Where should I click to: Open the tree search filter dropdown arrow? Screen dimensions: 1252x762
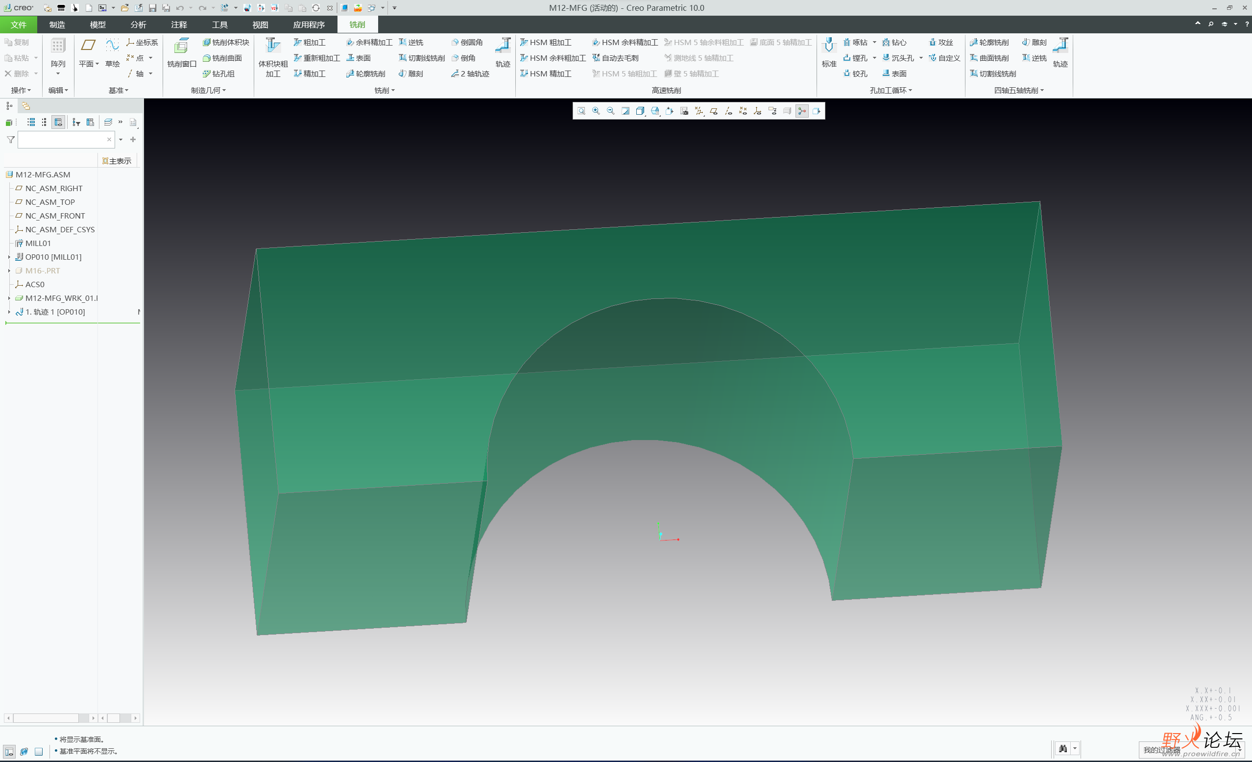click(x=121, y=140)
